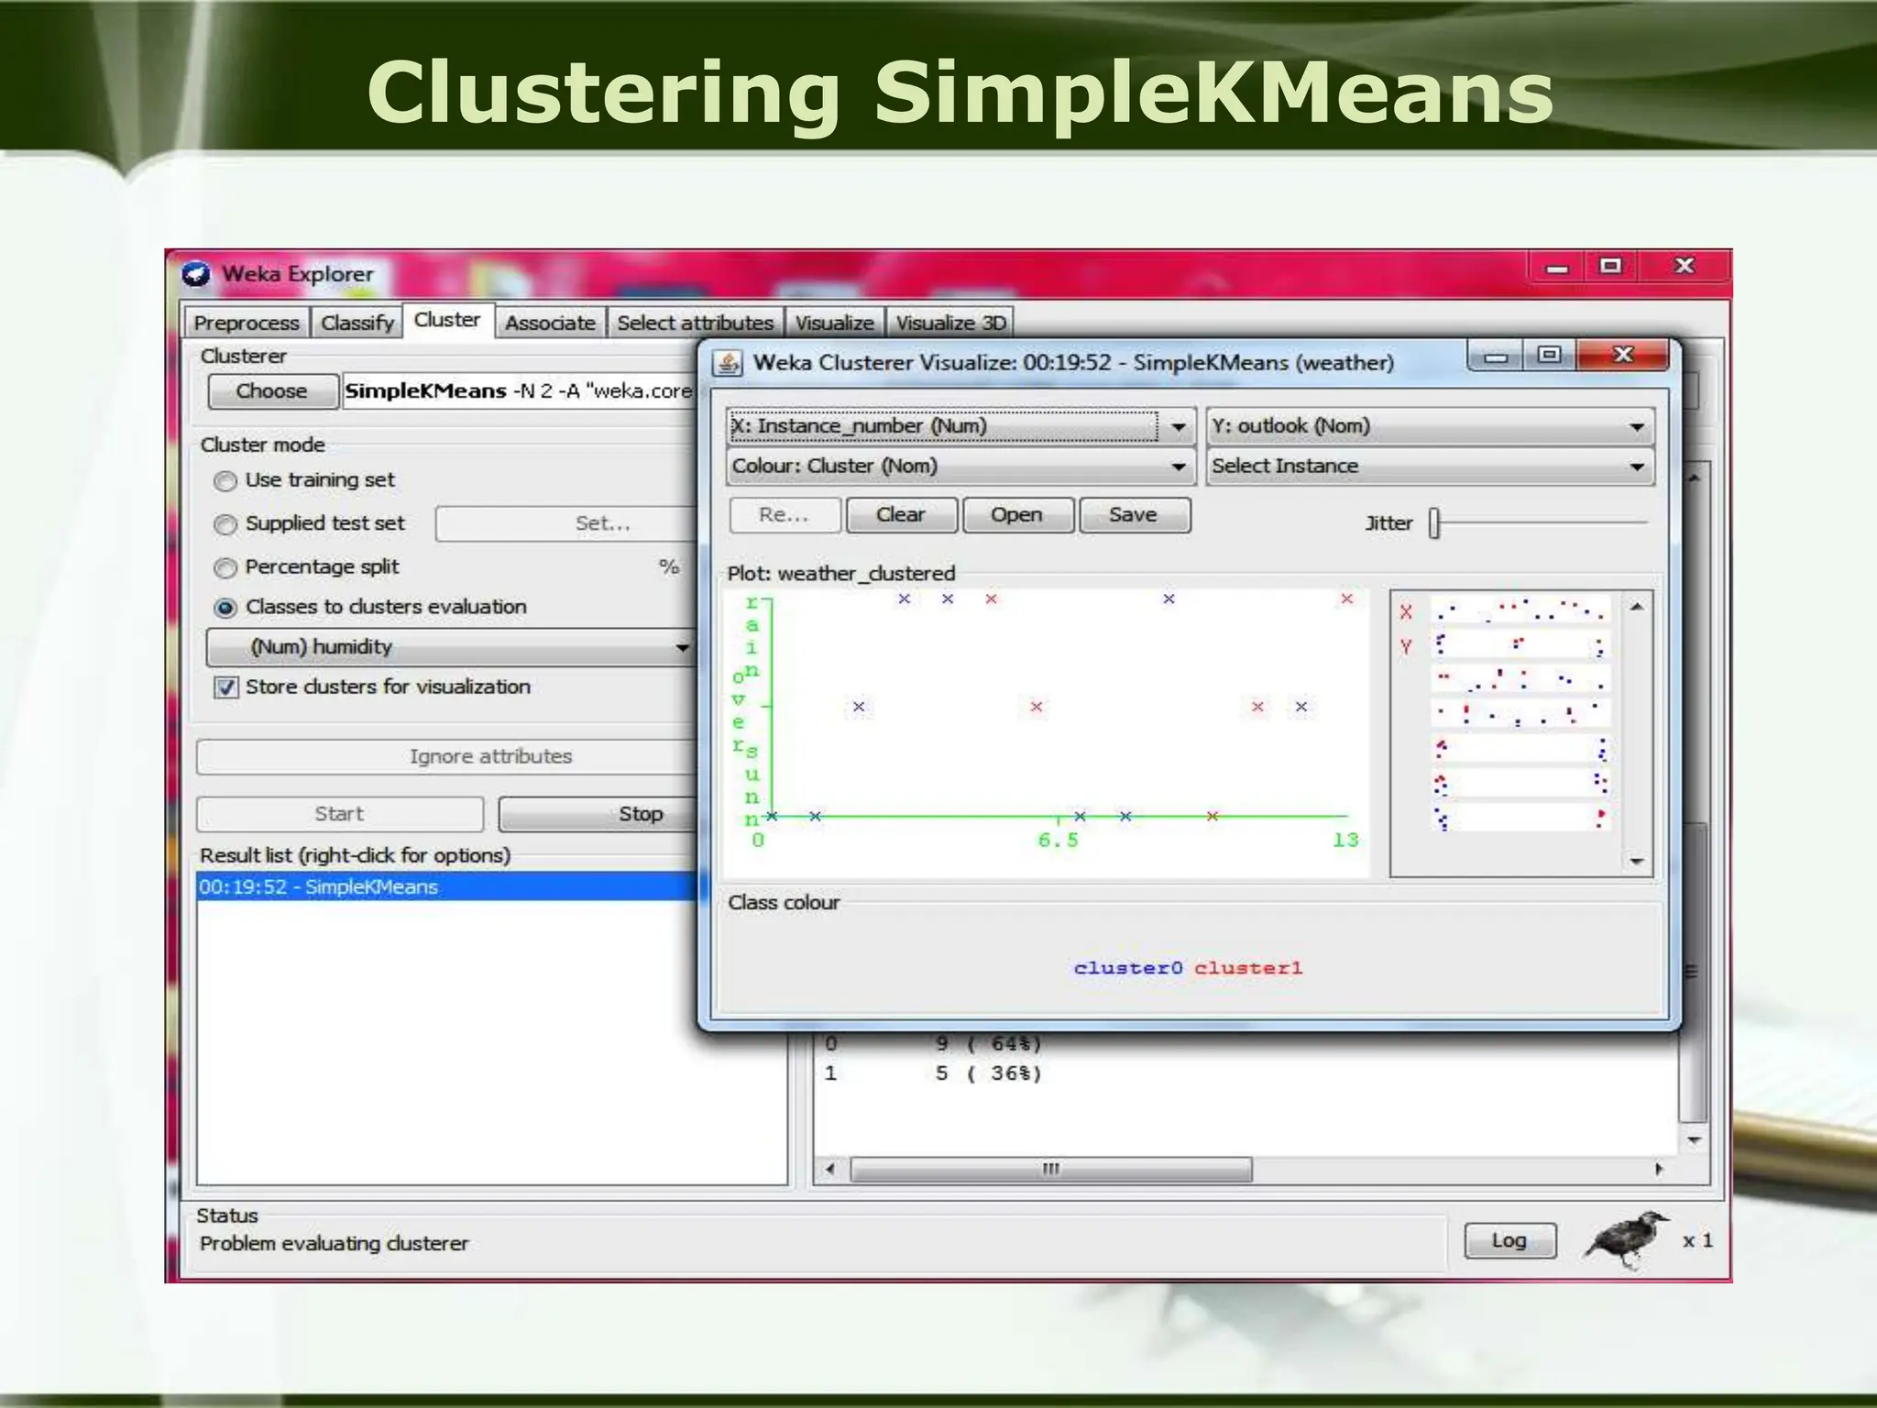Open the (Num) humidity class dropdown
The height and width of the screenshot is (1408, 1877).
(x=449, y=647)
